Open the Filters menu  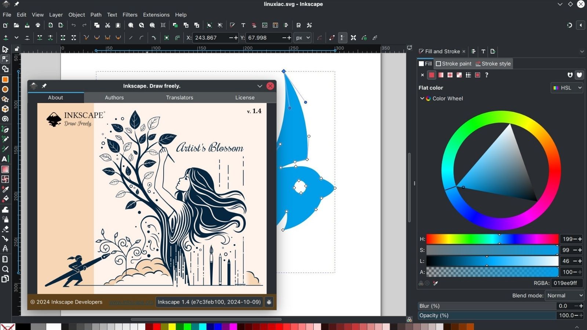click(130, 15)
